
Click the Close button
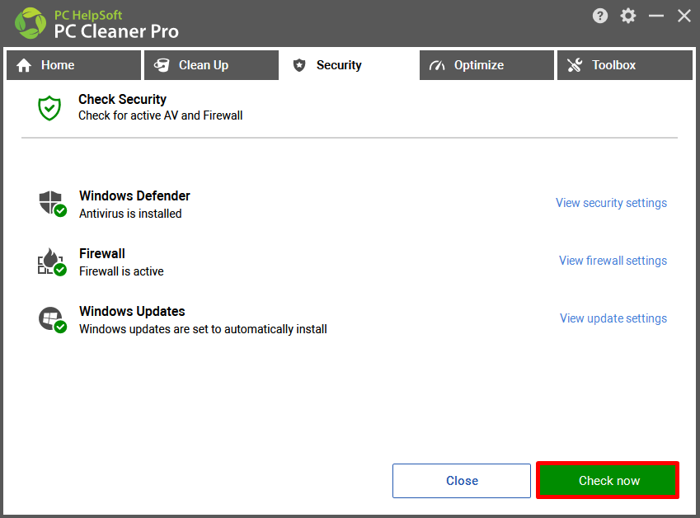[462, 481]
